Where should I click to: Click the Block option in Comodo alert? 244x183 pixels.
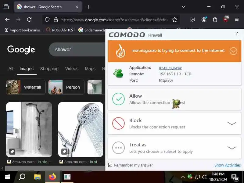(174, 124)
